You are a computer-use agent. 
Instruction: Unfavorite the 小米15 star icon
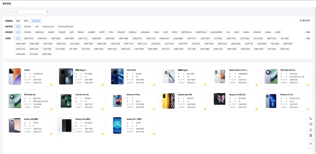coord(51,84)
